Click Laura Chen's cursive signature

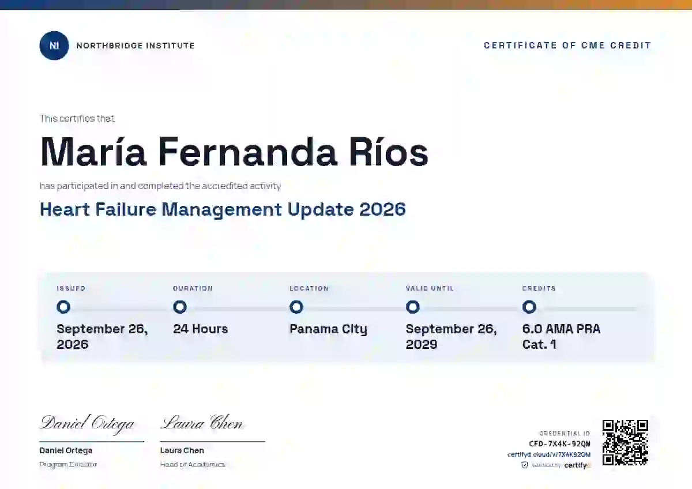(201, 424)
